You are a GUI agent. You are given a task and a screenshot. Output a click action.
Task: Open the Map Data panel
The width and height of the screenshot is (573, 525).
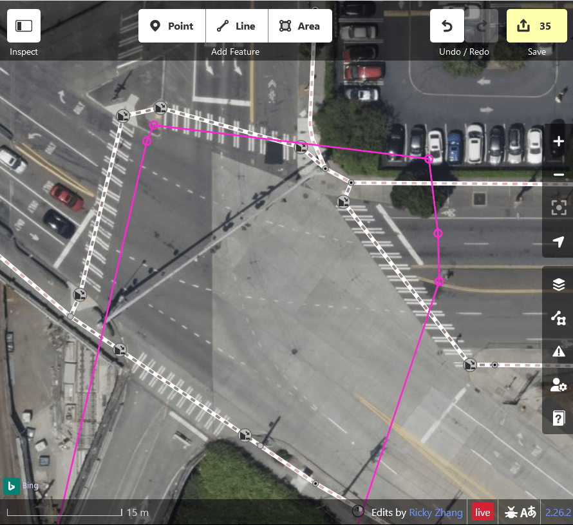click(x=558, y=318)
